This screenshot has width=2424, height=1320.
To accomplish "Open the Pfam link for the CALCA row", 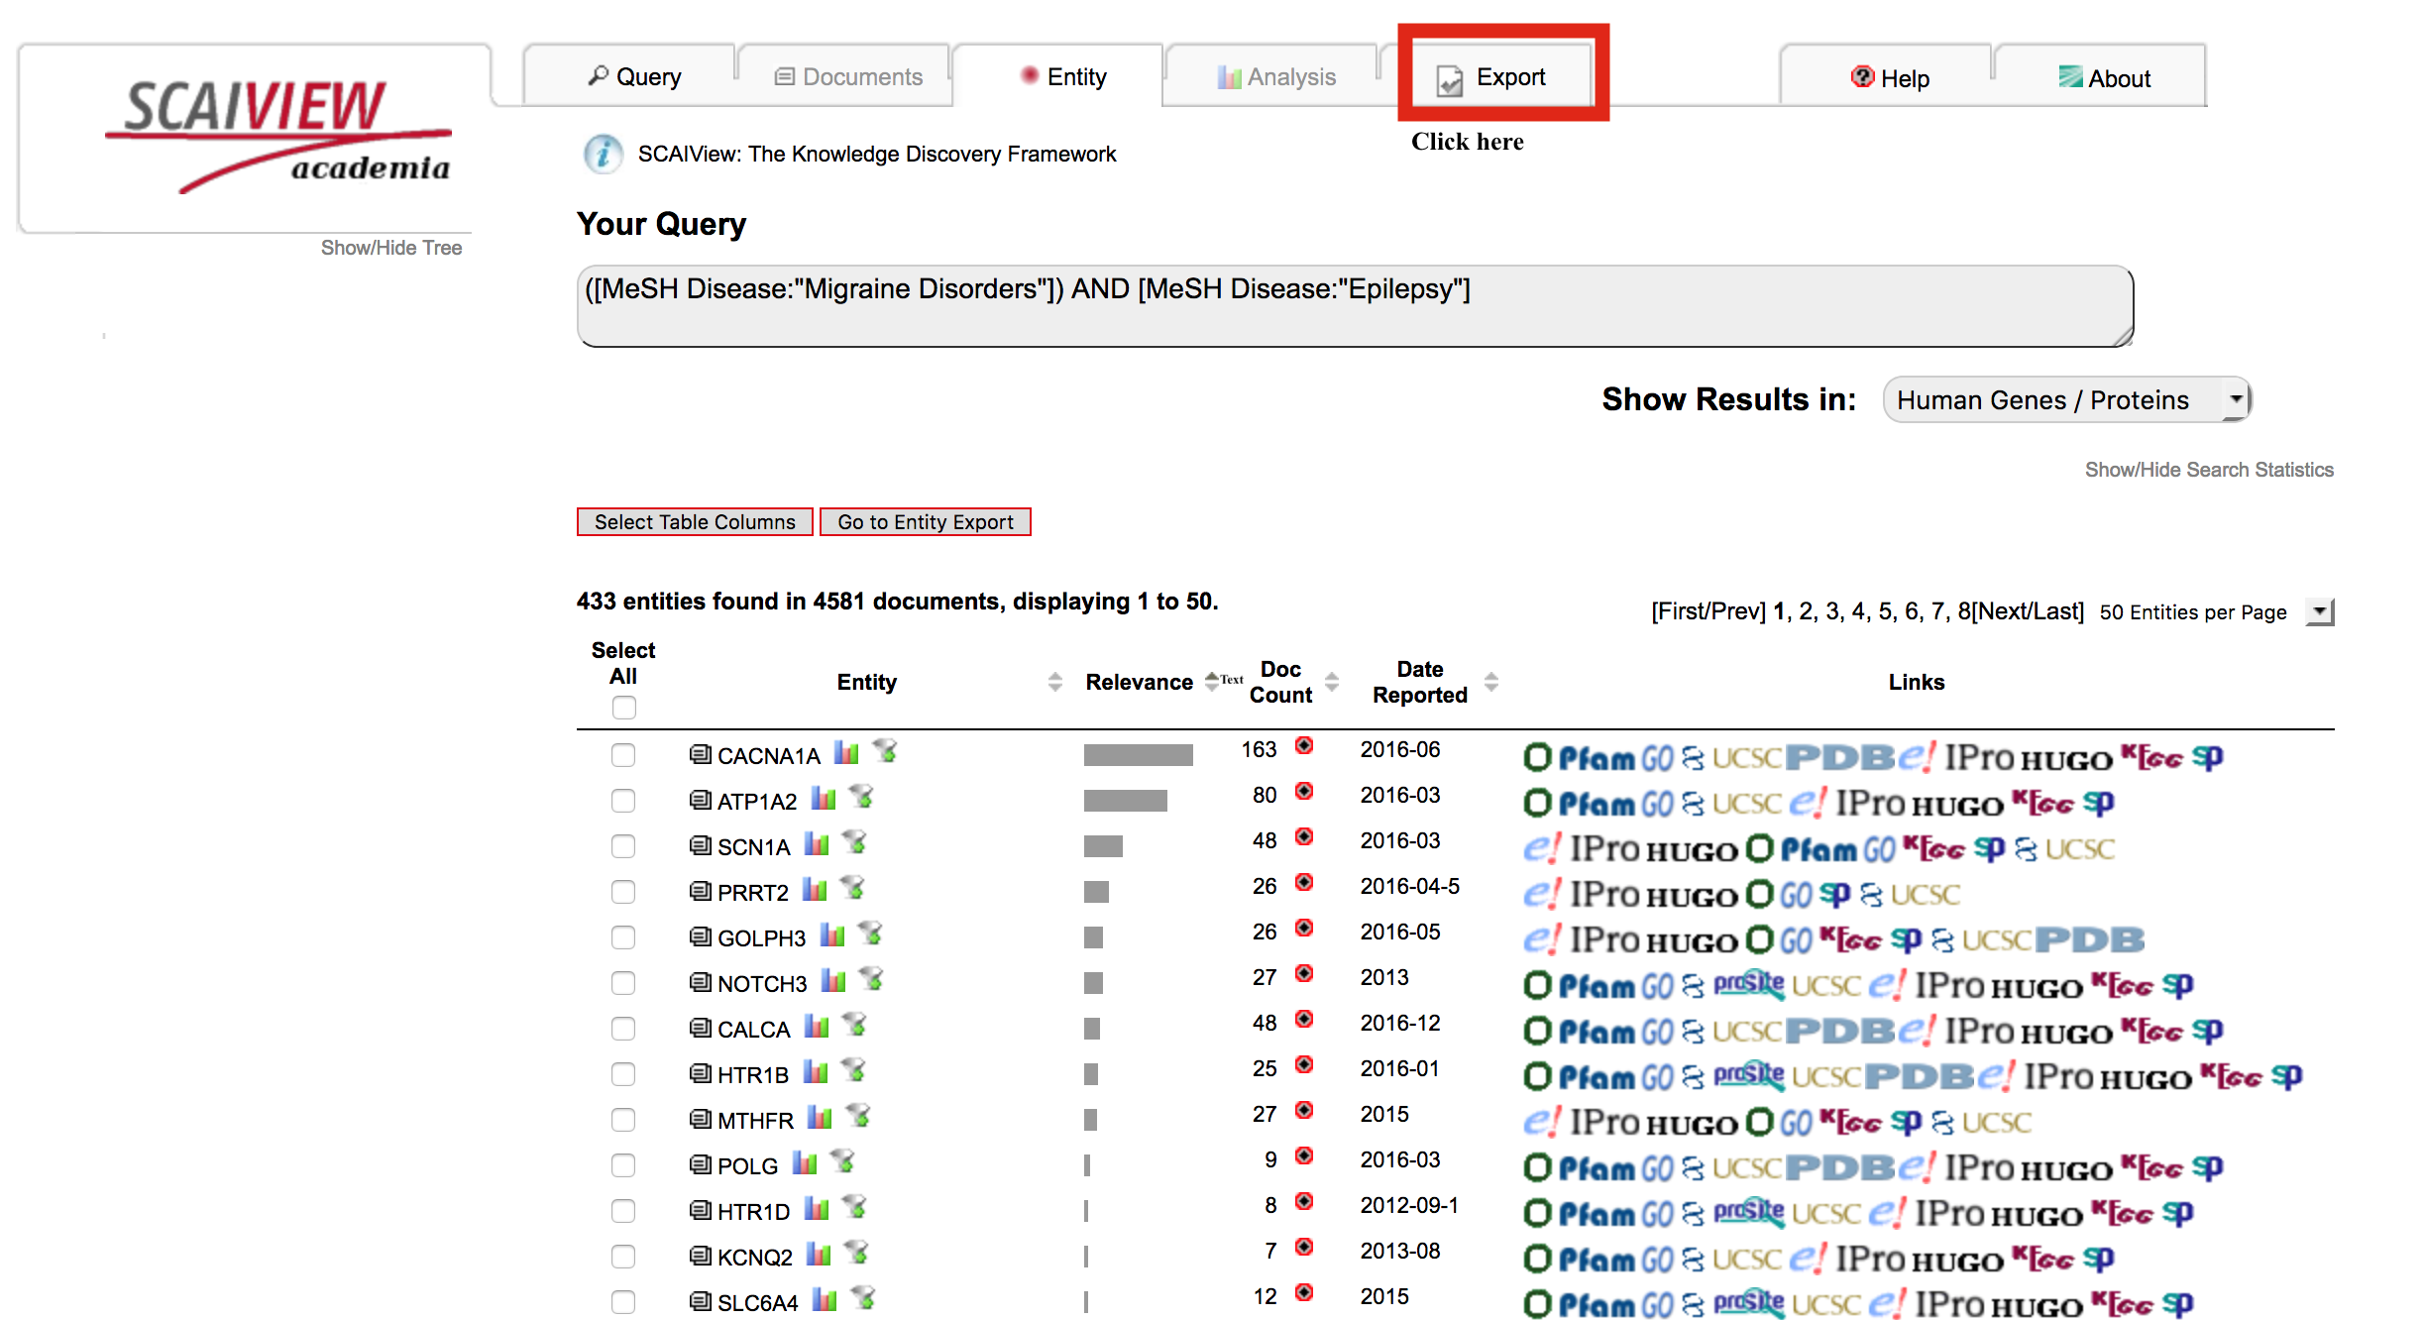I will pos(1596,1032).
